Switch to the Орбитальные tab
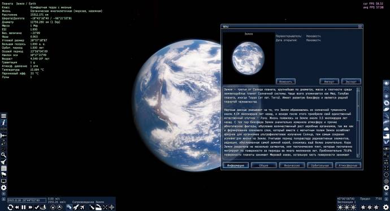The width and height of the screenshot is (390, 211). pos(320,165)
